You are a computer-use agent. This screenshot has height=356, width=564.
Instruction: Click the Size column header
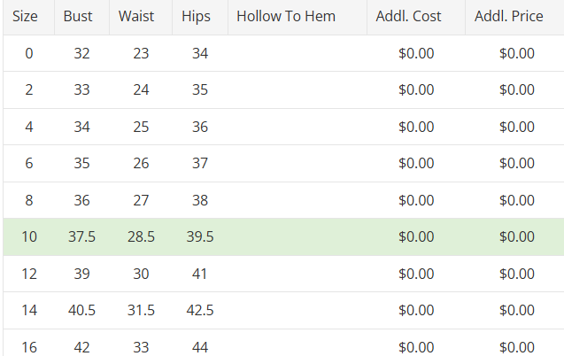coord(25,17)
